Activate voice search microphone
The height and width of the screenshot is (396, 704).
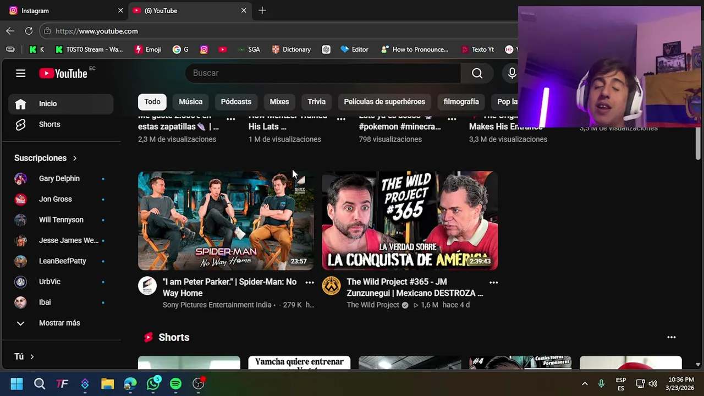click(x=512, y=73)
